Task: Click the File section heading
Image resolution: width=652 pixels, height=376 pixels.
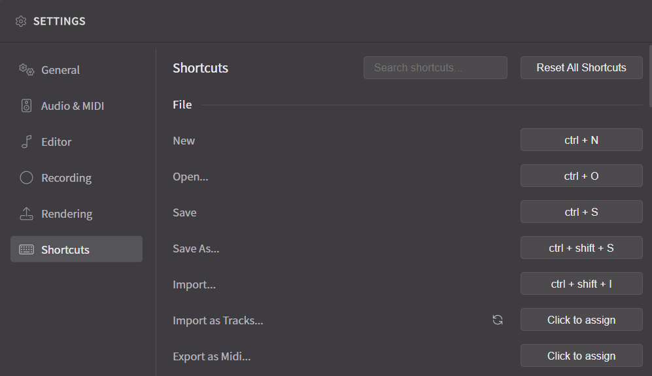Action: (x=182, y=105)
